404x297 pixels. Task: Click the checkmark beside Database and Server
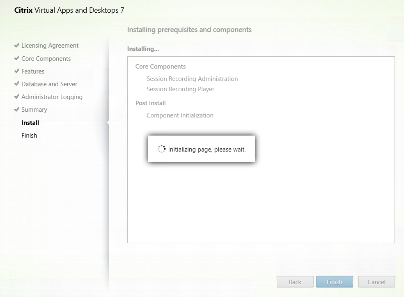[17, 84]
